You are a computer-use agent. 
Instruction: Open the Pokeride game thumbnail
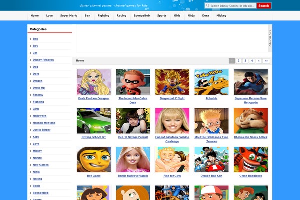211,82
